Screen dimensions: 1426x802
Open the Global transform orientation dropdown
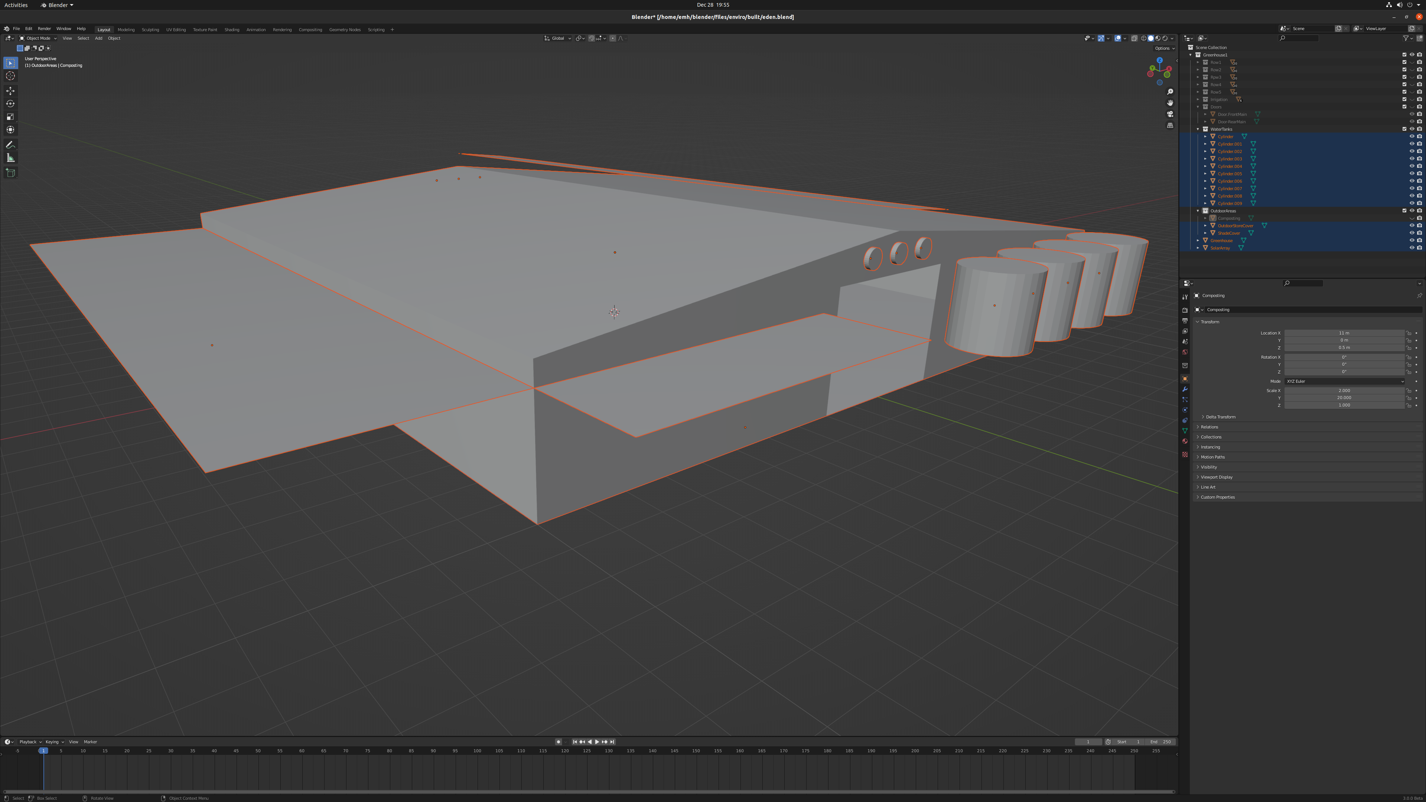557,38
